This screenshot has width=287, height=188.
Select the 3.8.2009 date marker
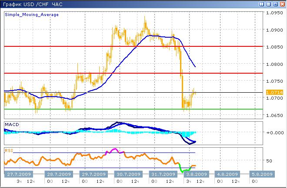[196, 174]
